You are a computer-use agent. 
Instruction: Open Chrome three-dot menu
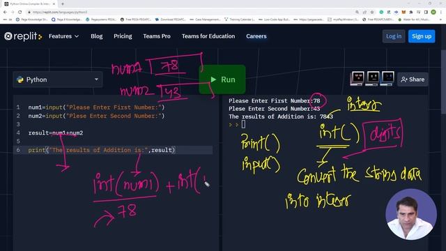click(441, 13)
